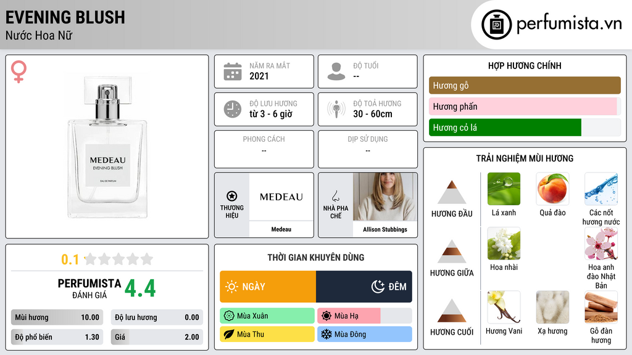Click the Dịp sử dụng card

368,149
